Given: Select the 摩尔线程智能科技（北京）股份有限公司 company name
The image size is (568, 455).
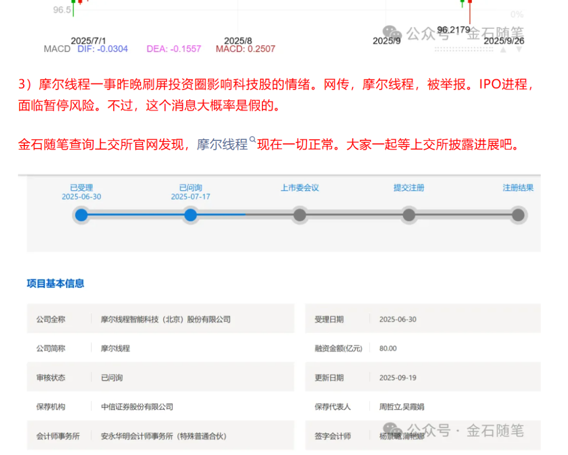Looking at the screenshot, I should click(166, 319).
